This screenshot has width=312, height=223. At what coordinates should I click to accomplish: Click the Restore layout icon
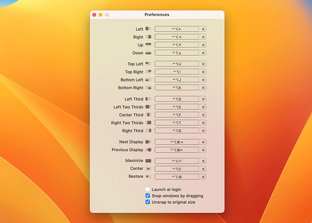pos(148,177)
